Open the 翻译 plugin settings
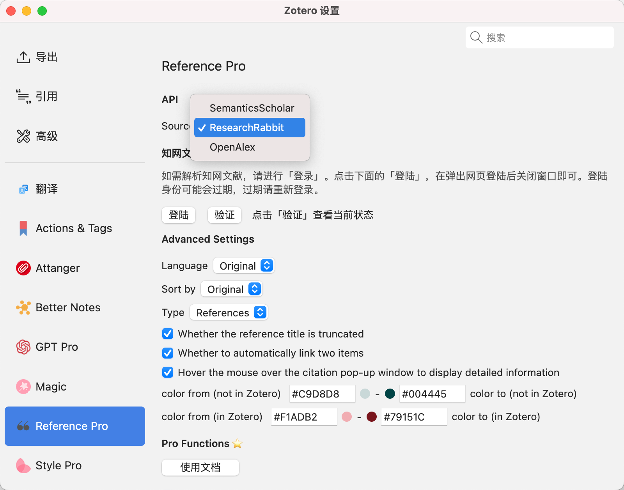 75,189
